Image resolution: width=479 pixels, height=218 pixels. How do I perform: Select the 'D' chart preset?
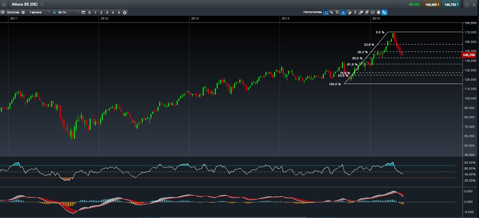click(90, 12)
